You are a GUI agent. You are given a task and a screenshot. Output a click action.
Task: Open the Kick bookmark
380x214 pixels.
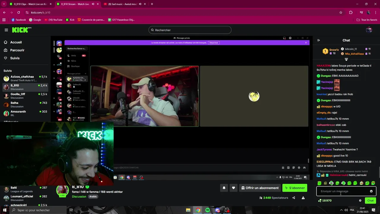coord(70,20)
